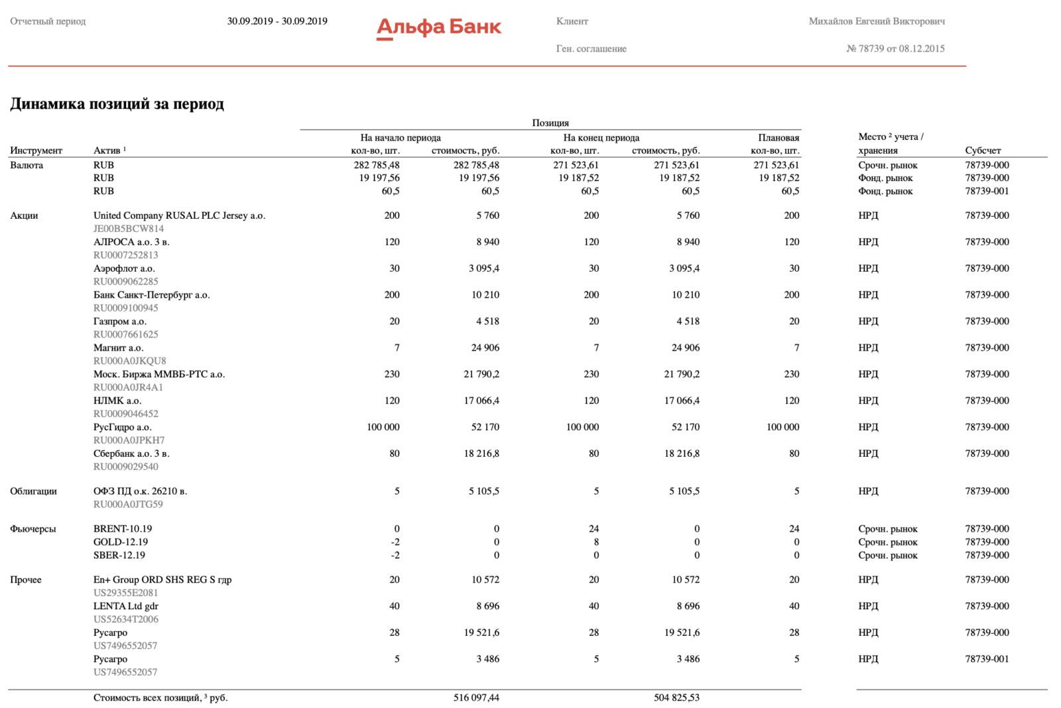Select ISIN code RU000A0JR4A1
The width and height of the screenshot is (1061, 708).
click(128, 388)
